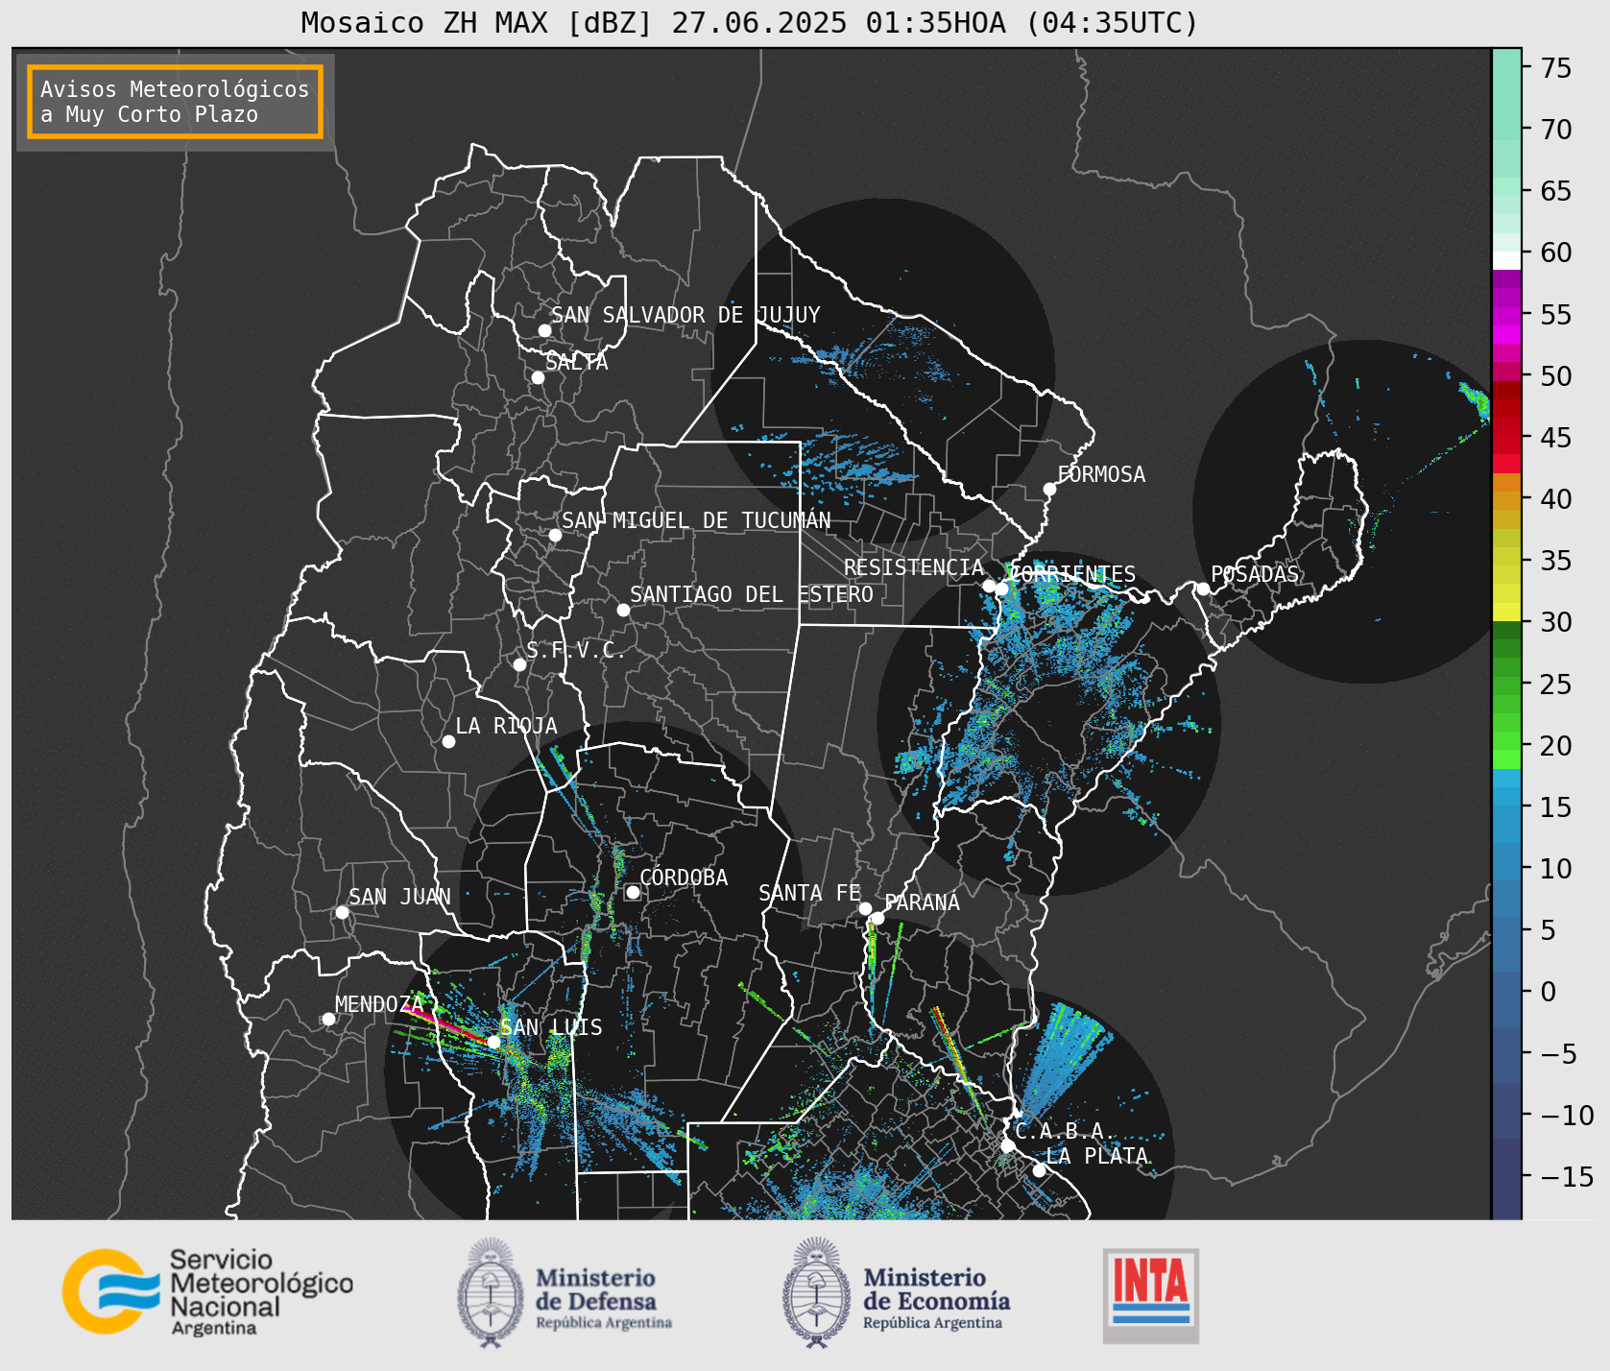Click the S.F.V.C. city marker dot
This screenshot has width=1610, height=1371.
coord(519,664)
